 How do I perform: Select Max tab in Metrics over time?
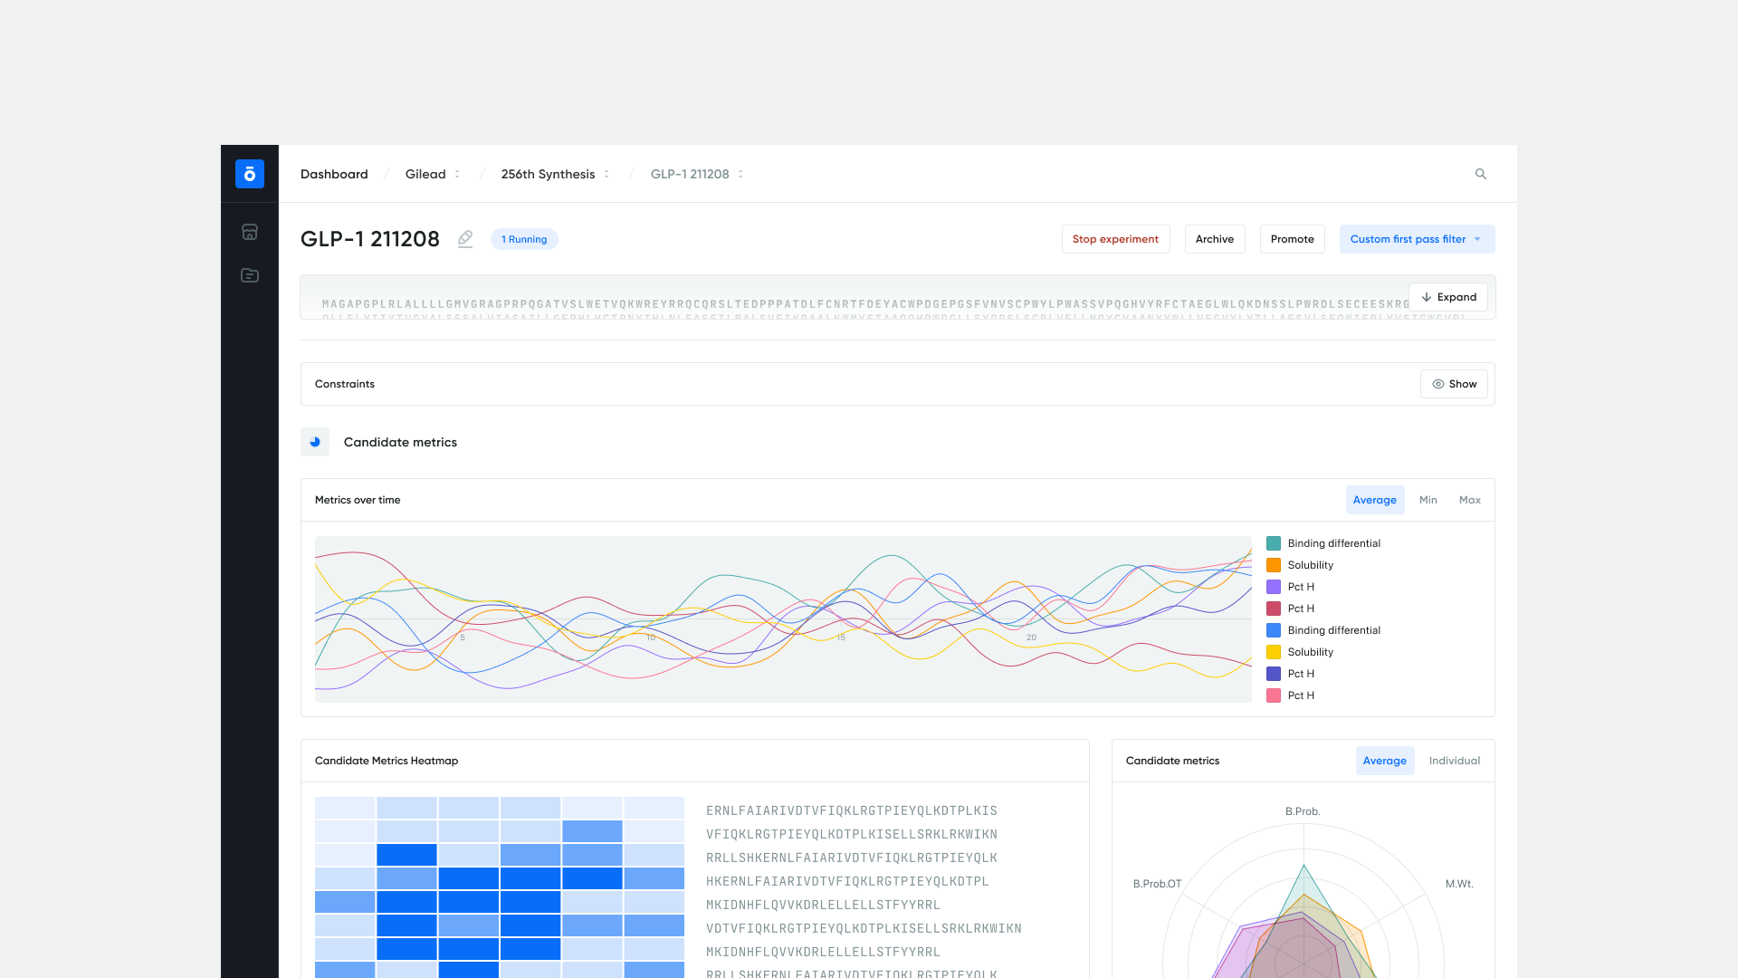tap(1470, 500)
